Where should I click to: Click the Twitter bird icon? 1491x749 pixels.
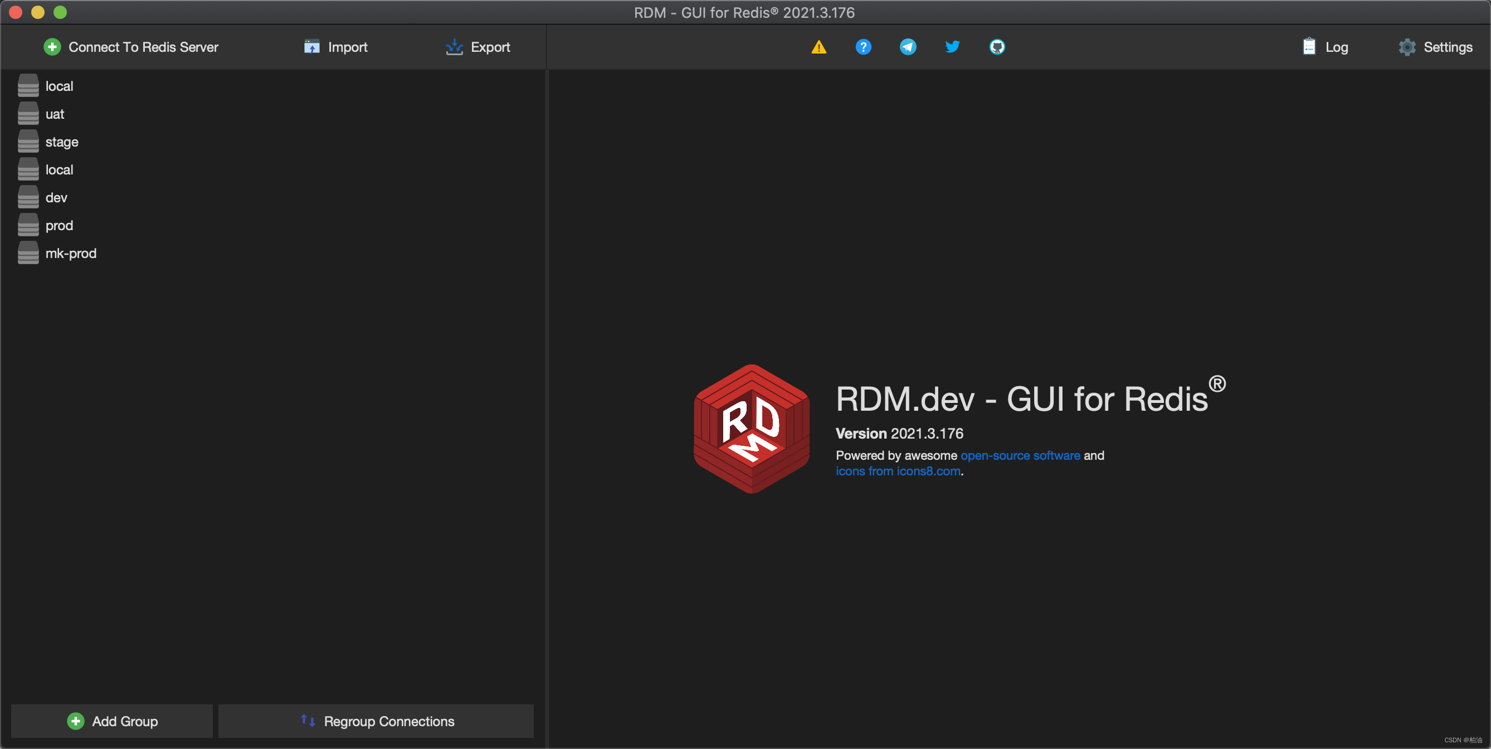[x=952, y=47]
